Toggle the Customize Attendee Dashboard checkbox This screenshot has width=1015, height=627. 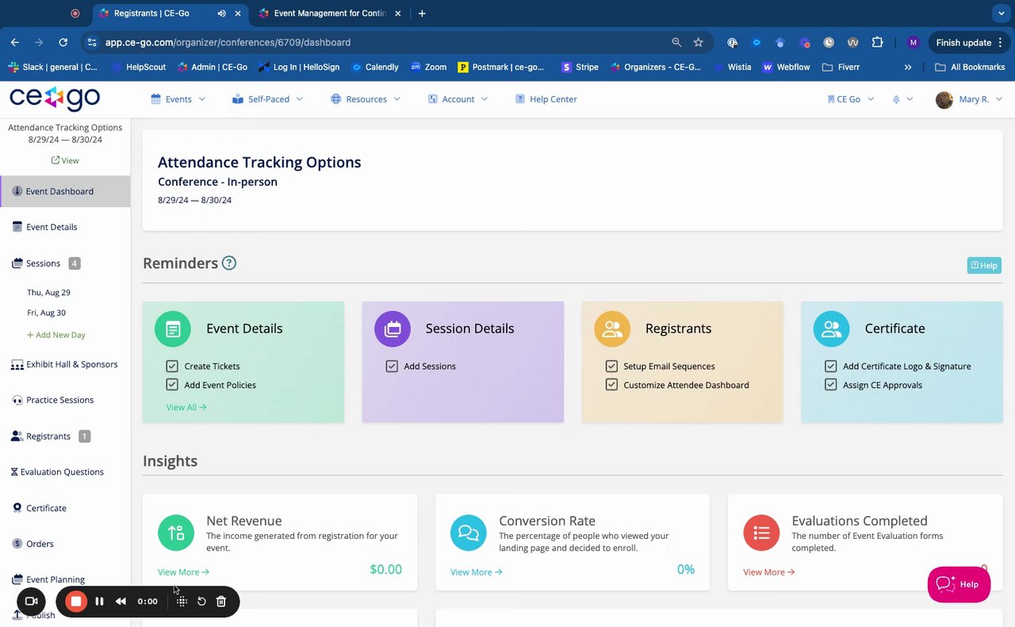pyautogui.click(x=611, y=385)
